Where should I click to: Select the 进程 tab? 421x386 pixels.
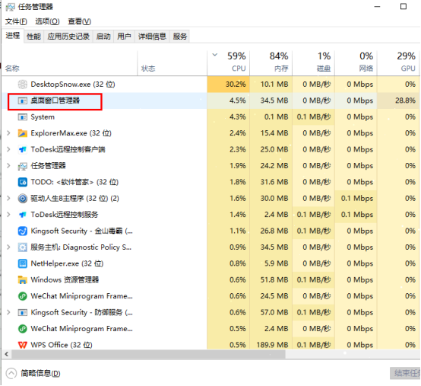click(x=13, y=36)
